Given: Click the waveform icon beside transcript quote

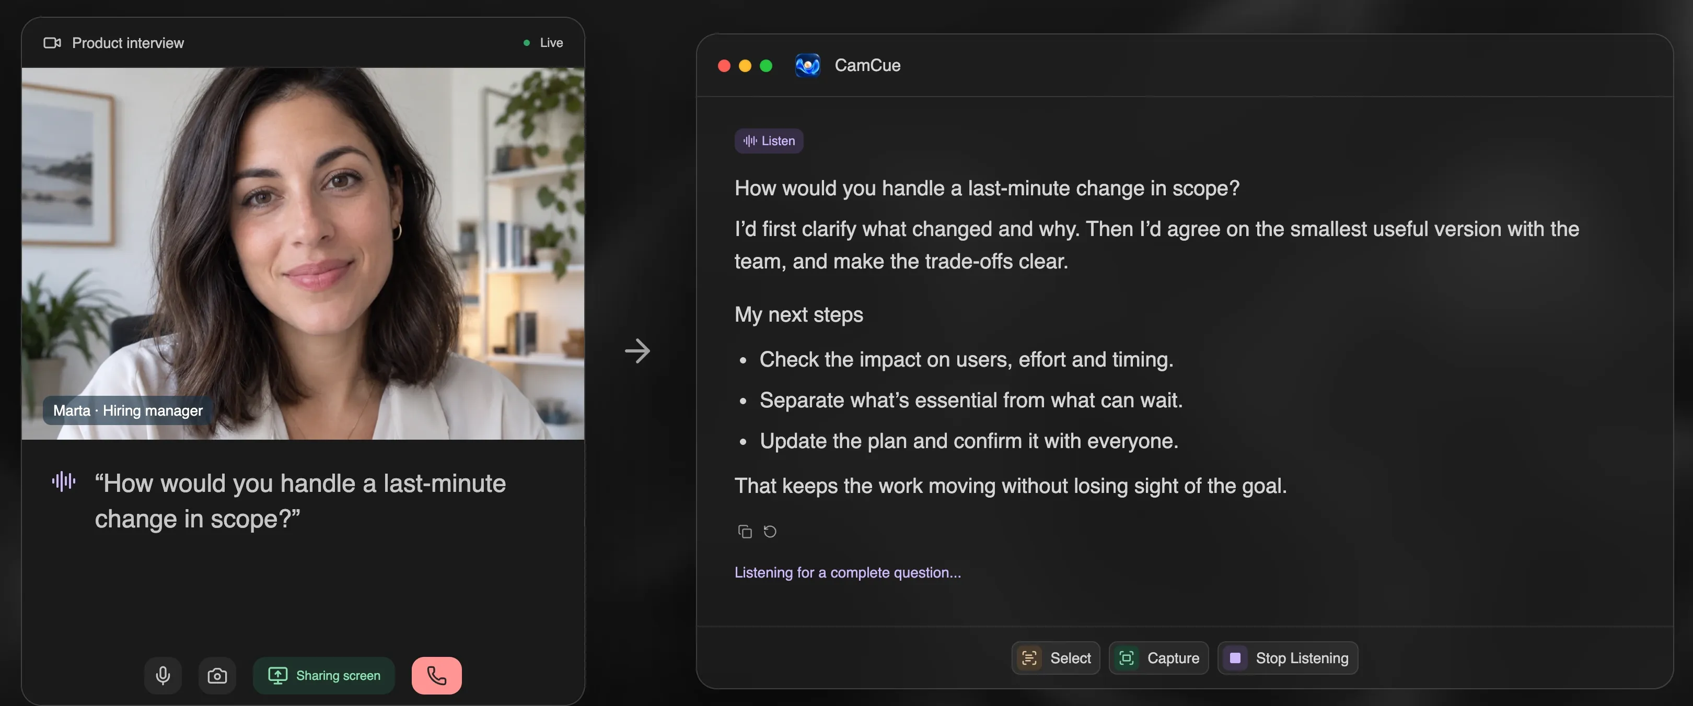Looking at the screenshot, I should coord(64,481).
